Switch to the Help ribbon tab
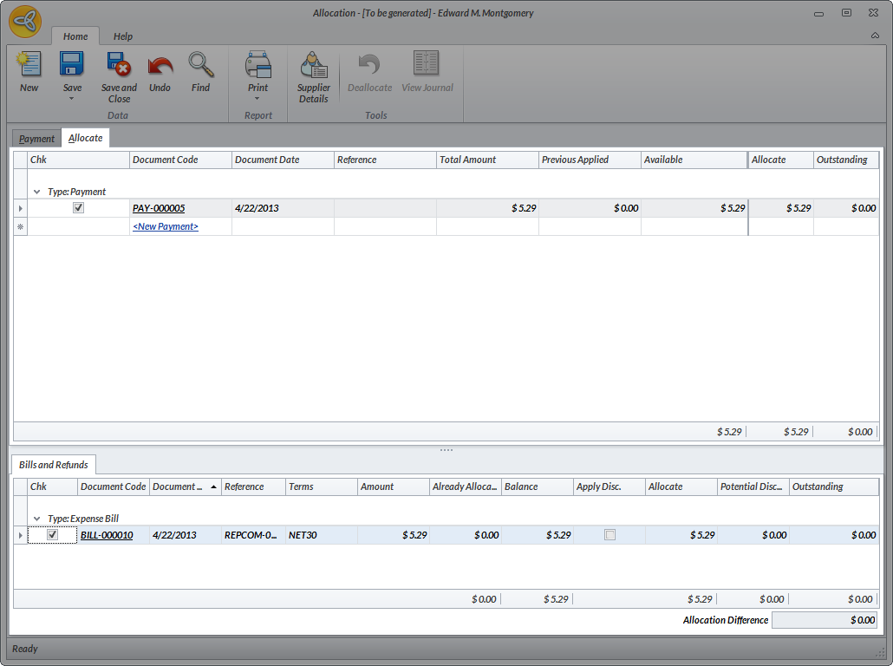893x666 pixels. point(123,36)
